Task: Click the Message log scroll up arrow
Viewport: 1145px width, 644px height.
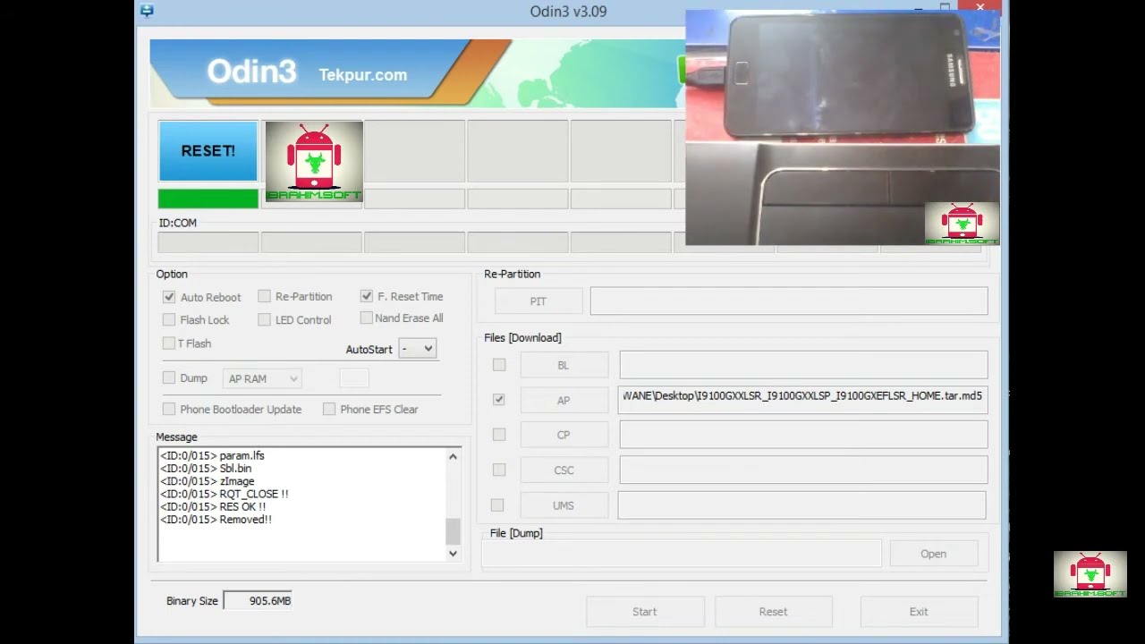Action: [x=453, y=457]
